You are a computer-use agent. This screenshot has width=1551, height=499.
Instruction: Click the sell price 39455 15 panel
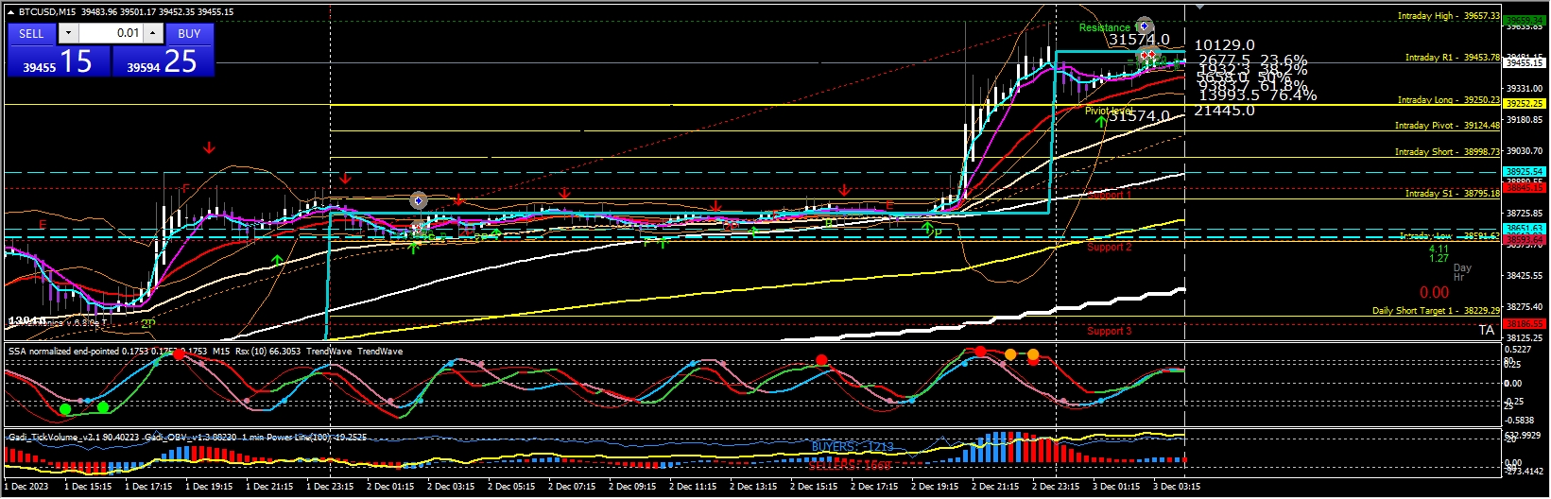[59, 61]
